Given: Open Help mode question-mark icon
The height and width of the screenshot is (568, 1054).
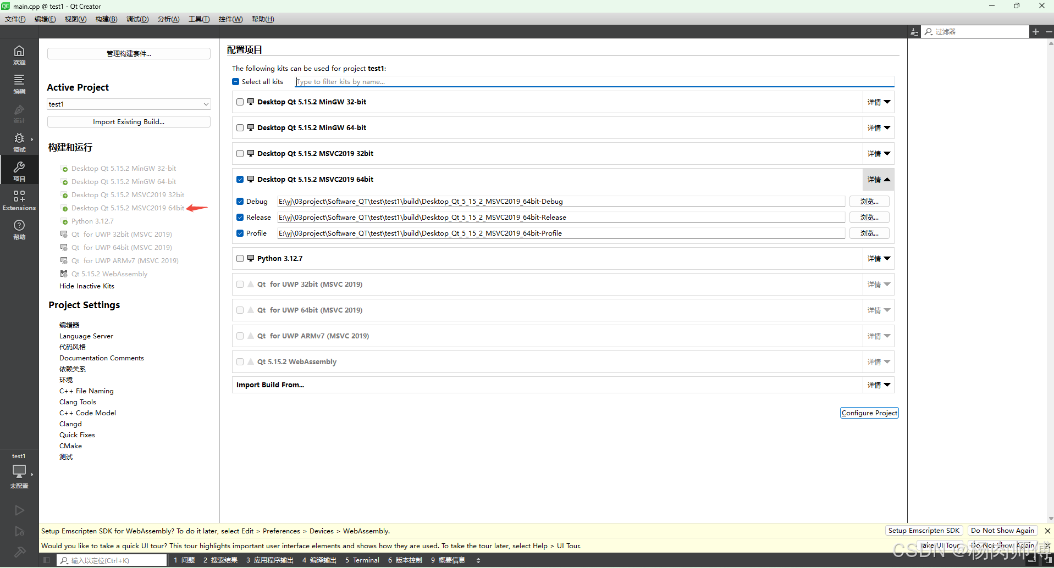Looking at the screenshot, I should click(19, 225).
